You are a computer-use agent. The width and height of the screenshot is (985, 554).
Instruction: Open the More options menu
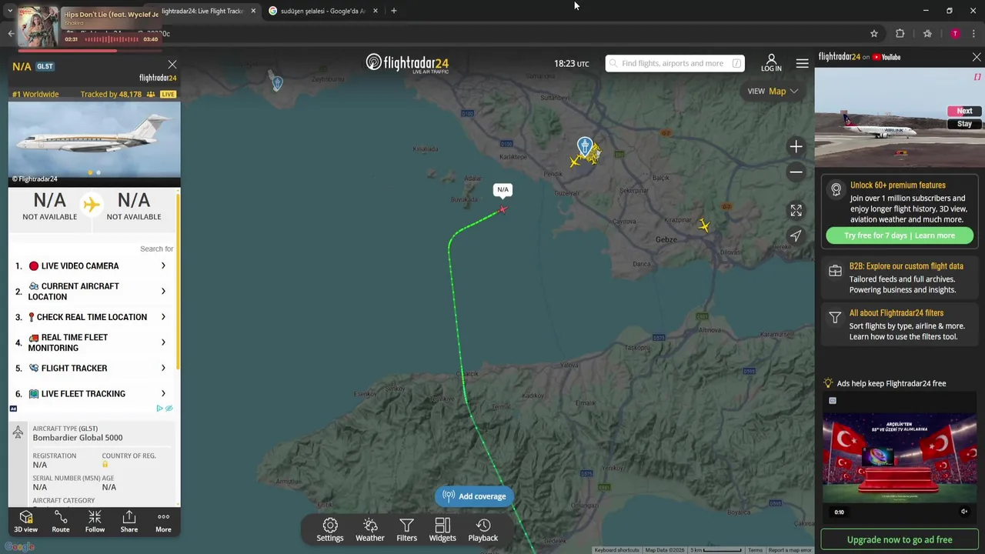[163, 521]
